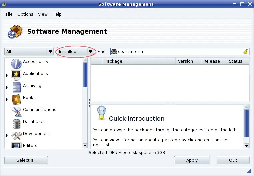Viewport: 254px width, 176px height.
Task: Click the Quick Introduction scroll down arrow
Action: coord(246,146)
